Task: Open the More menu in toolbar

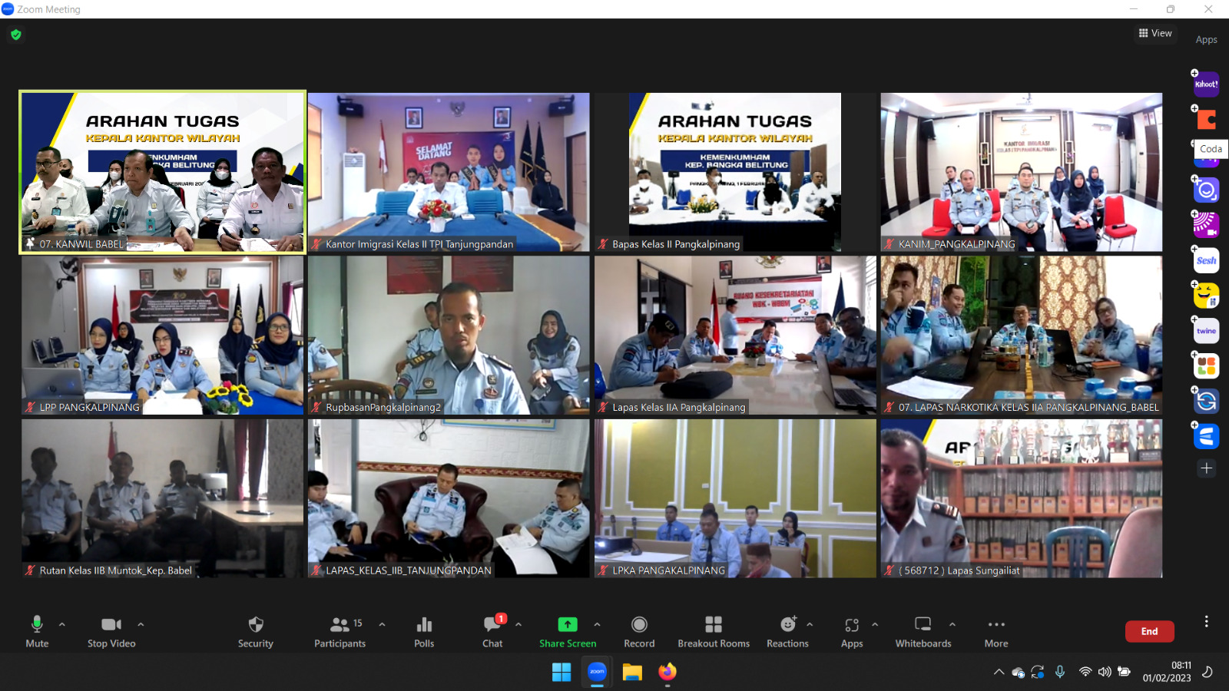Action: tap(996, 631)
